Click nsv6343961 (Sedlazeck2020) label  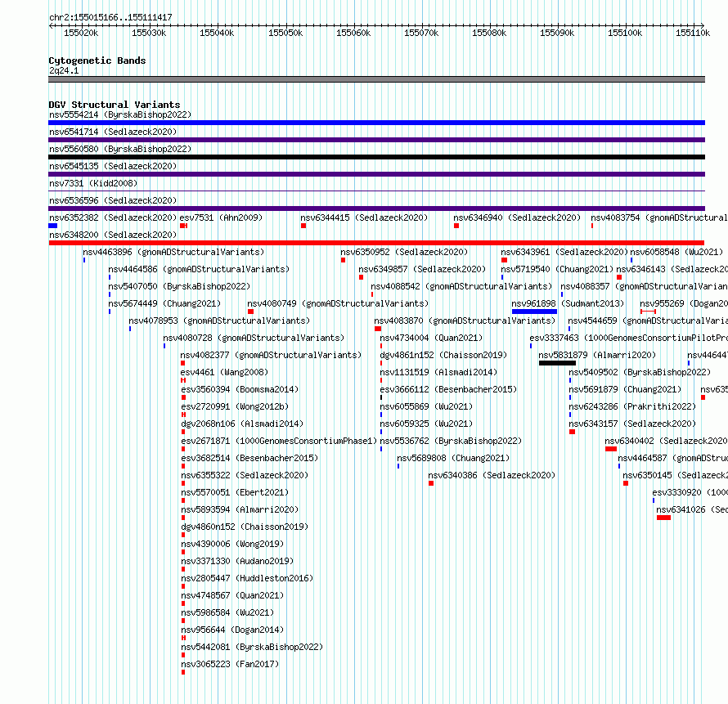click(564, 252)
